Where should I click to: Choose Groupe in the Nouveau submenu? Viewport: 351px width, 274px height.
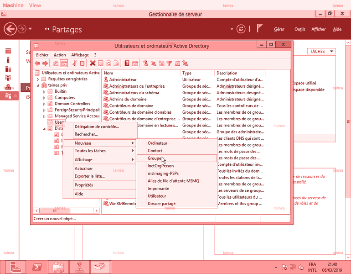tap(176, 158)
